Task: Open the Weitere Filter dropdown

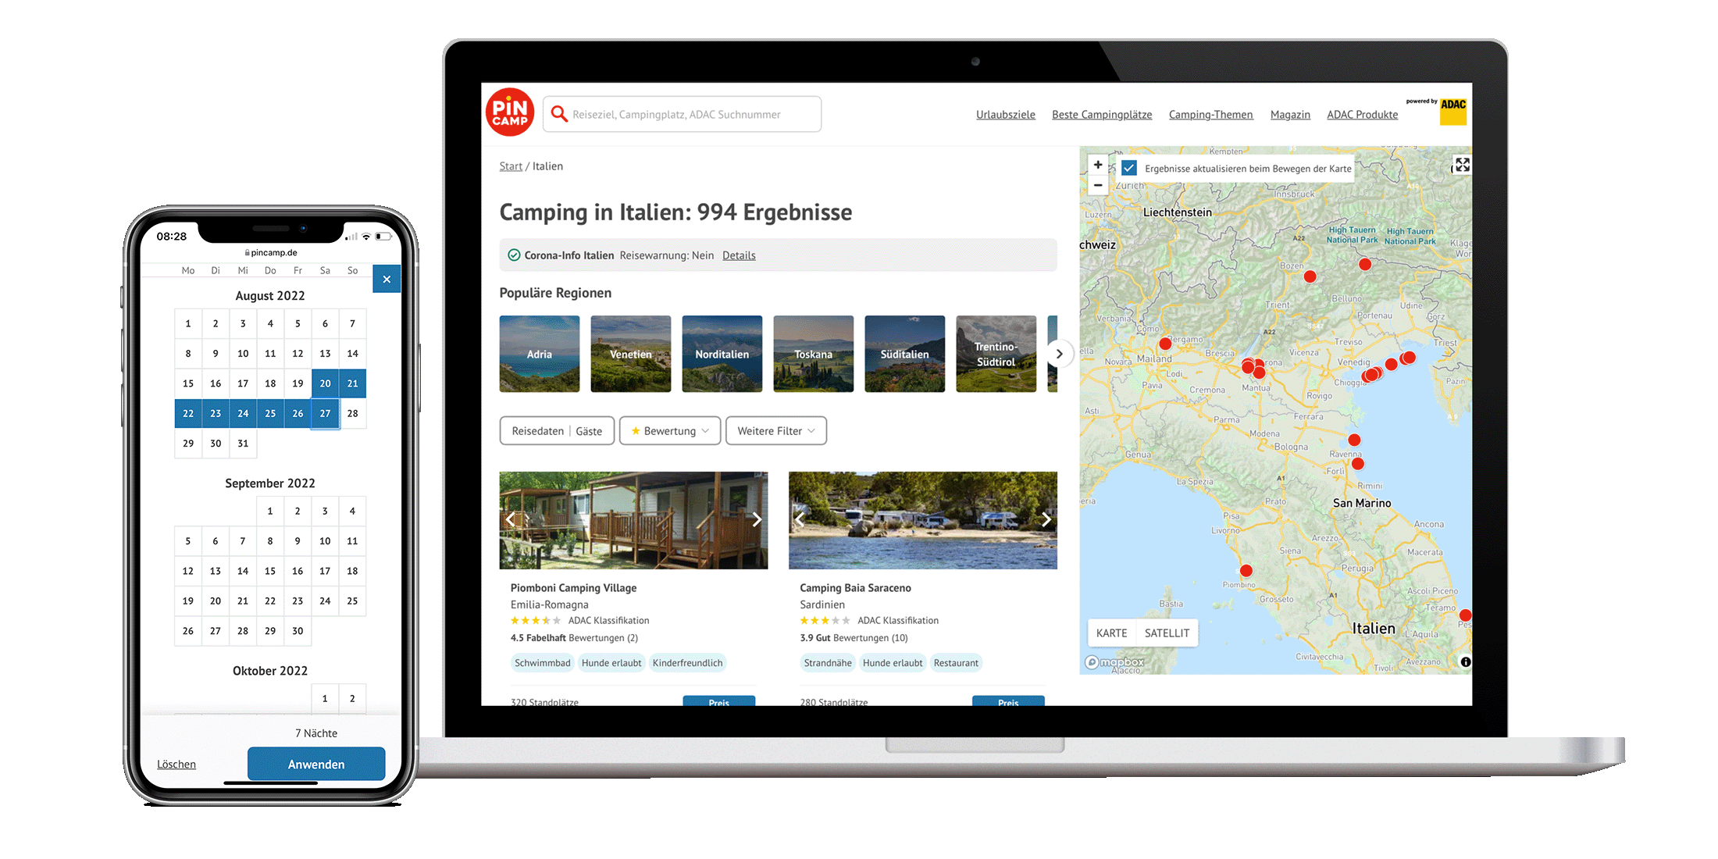Action: 776,431
